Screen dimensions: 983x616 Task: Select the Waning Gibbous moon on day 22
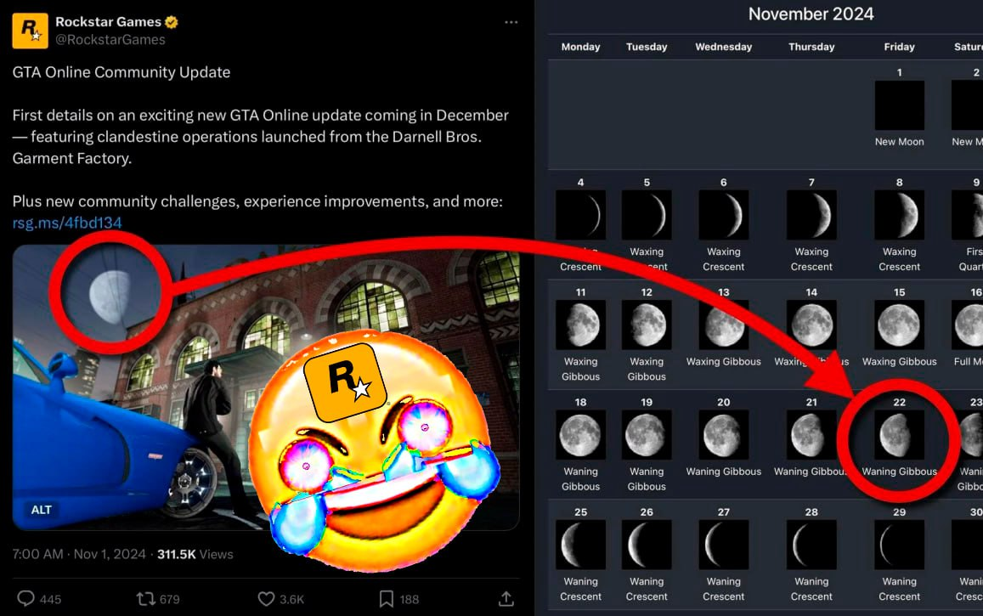pos(899,435)
